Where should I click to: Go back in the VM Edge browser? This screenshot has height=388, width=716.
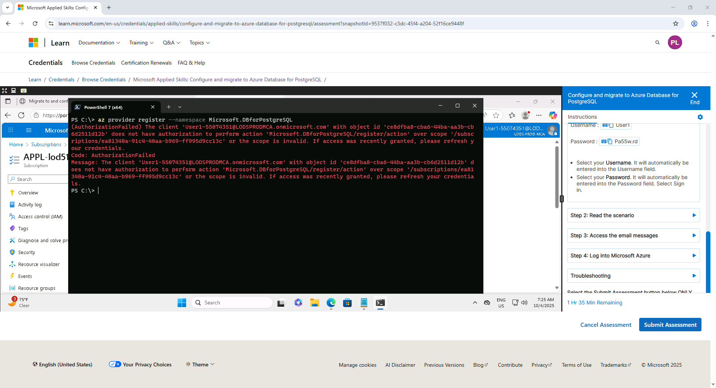coord(8,115)
